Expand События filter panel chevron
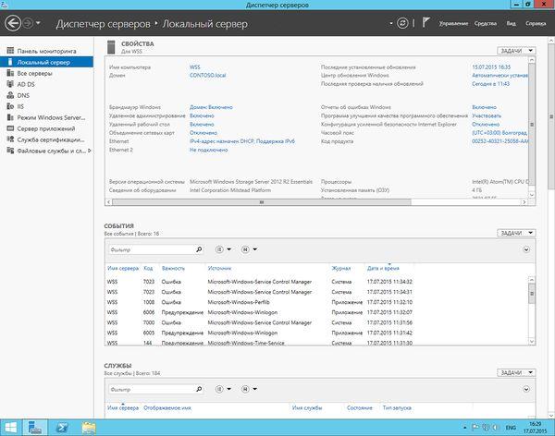Image resolution: width=555 pixels, height=436 pixels. pos(526,249)
